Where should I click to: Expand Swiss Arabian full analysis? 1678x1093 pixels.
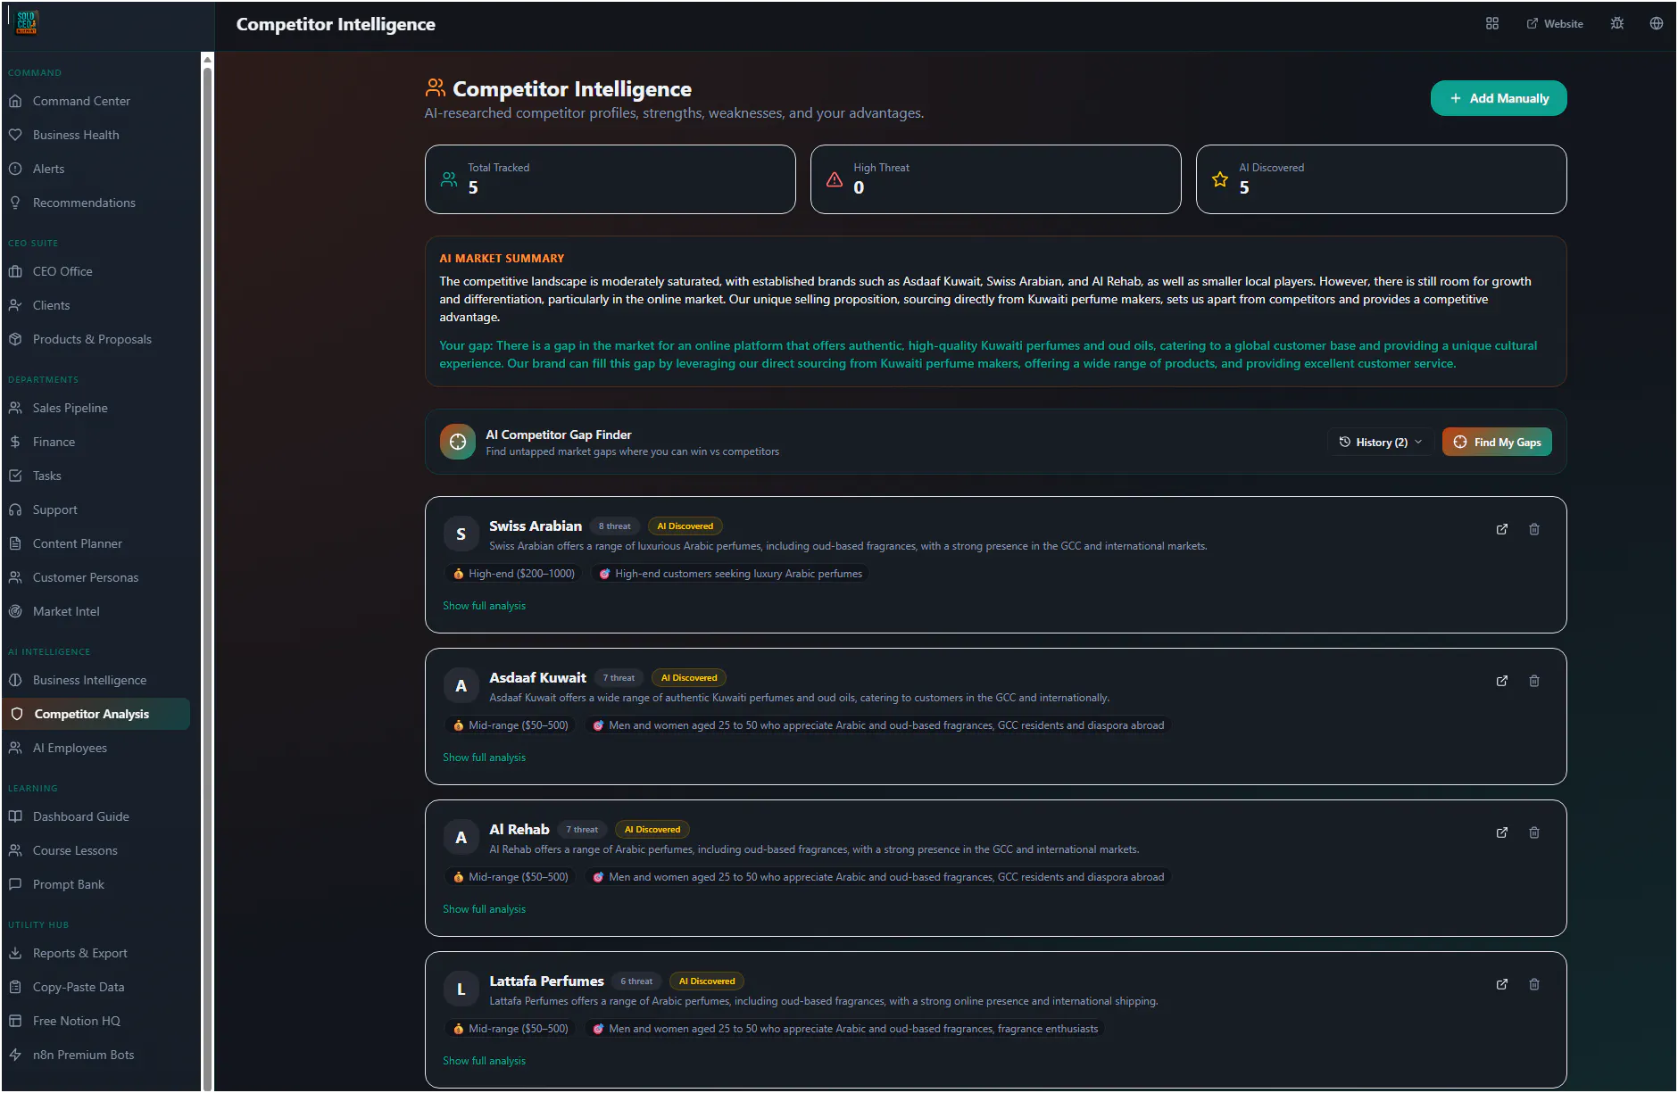[x=484, y=606]
